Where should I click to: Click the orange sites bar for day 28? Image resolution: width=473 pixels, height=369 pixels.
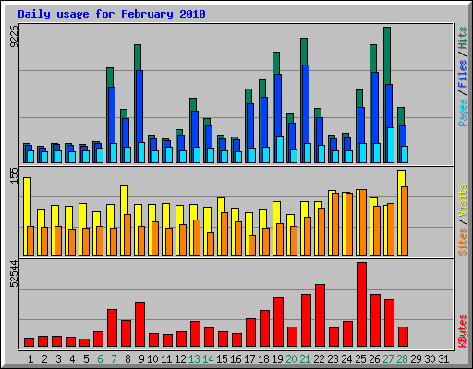(405, 220)
